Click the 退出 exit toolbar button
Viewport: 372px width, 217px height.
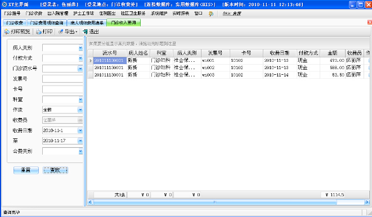91,31
